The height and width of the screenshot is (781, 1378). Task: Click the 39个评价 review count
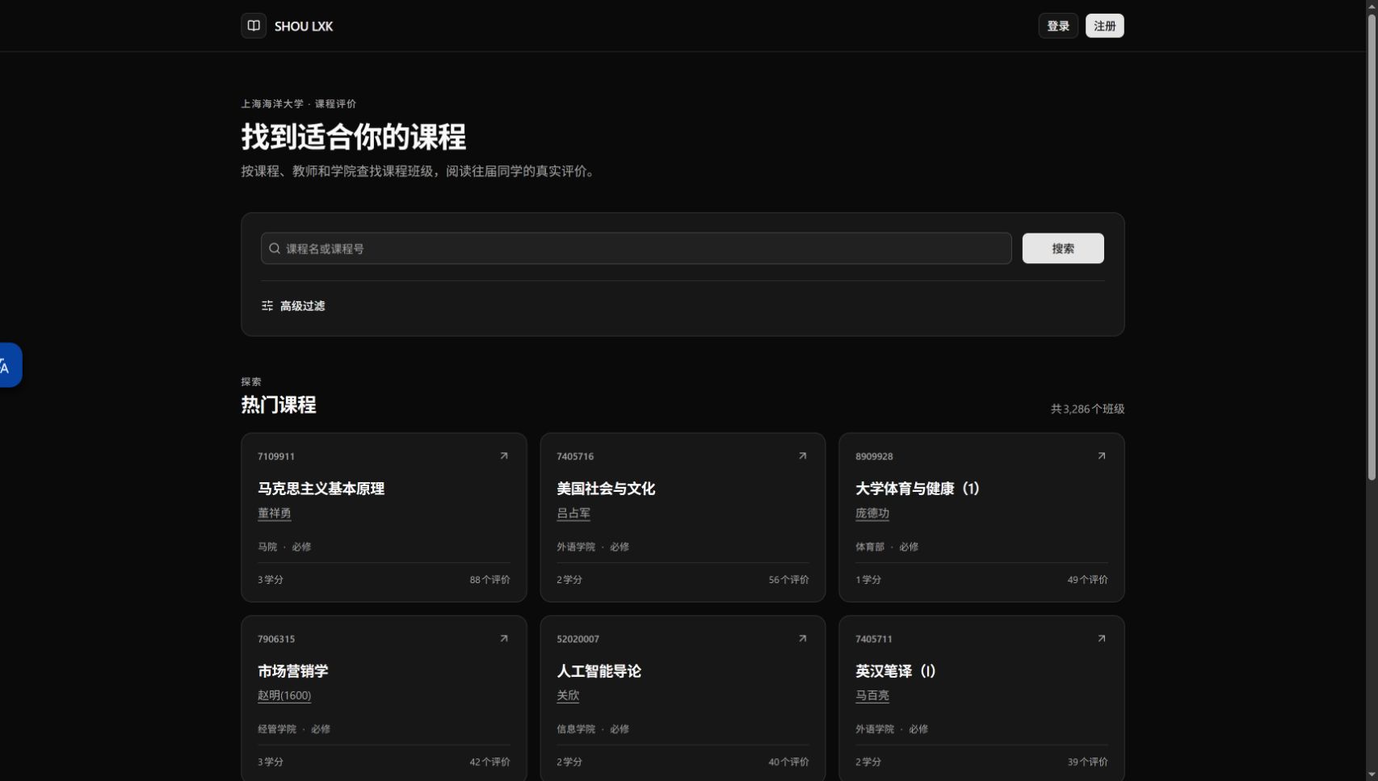[1088, 762]
